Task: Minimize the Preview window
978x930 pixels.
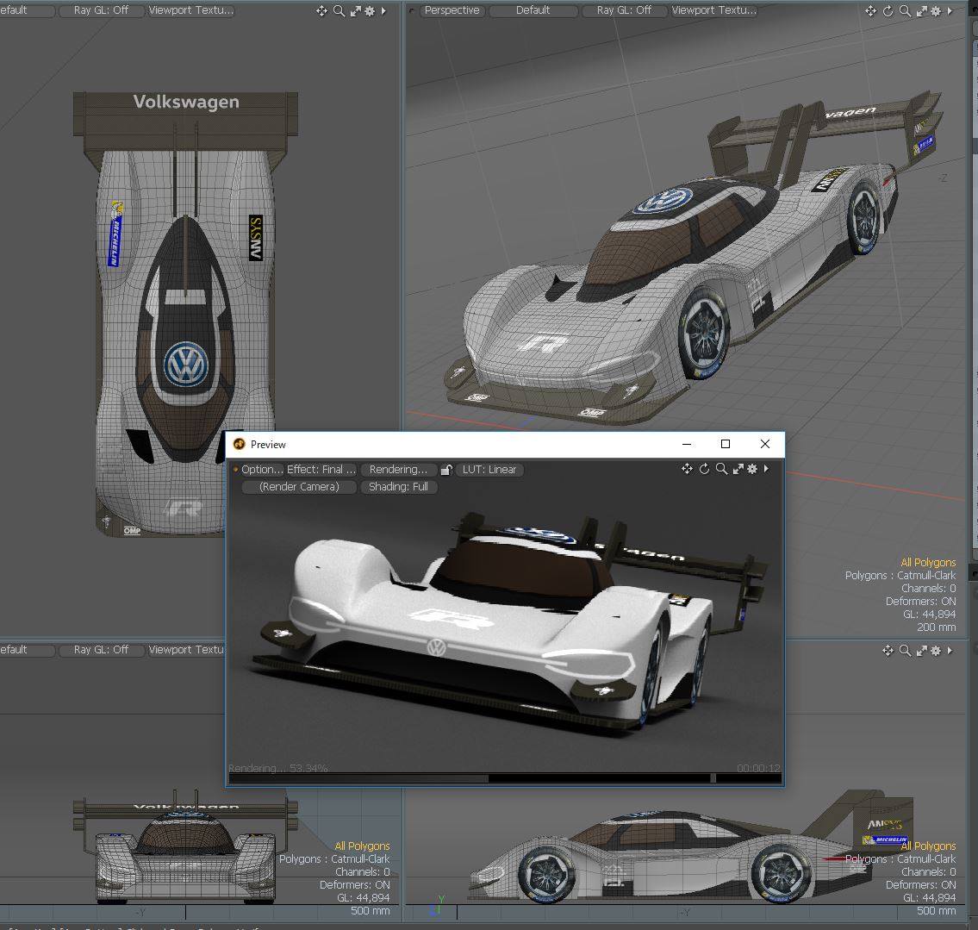Action: [x=687, y=444]
